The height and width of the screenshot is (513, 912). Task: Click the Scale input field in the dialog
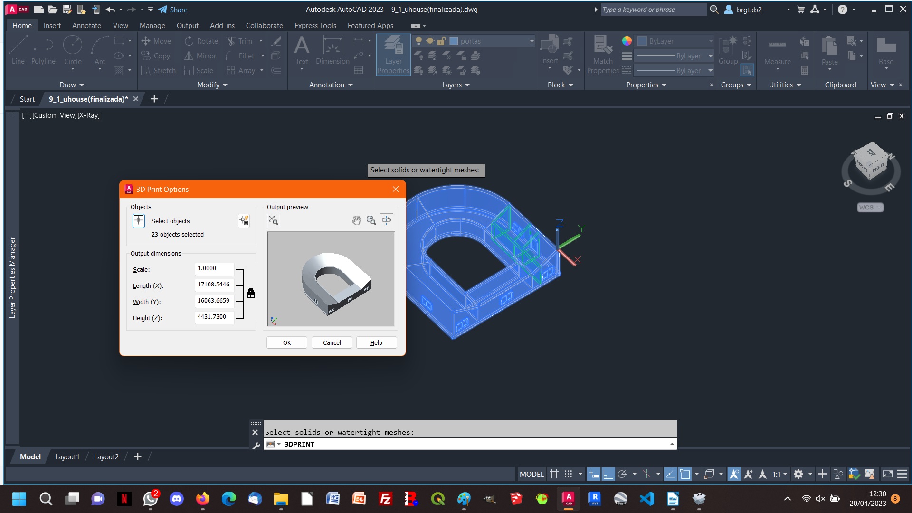tap(214, 269)
